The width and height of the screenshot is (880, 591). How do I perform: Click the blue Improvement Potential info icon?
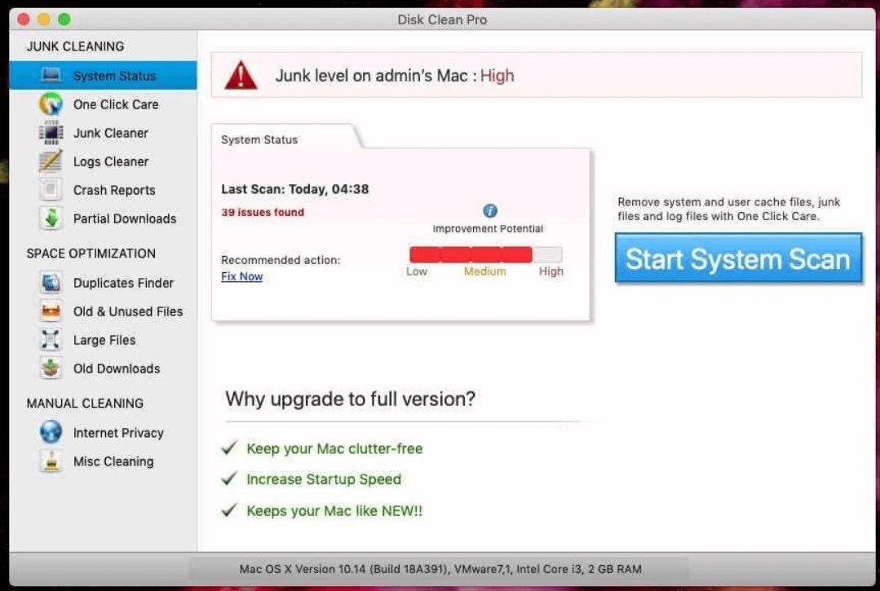pos(490,211)
